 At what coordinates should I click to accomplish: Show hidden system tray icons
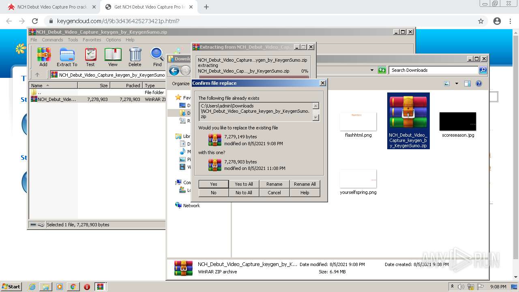[x=452, y=287]
